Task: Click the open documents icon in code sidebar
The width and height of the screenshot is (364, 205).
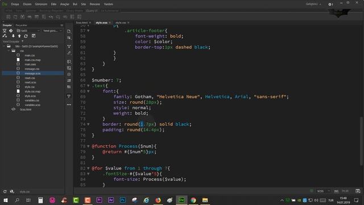Action: point(69,31)
